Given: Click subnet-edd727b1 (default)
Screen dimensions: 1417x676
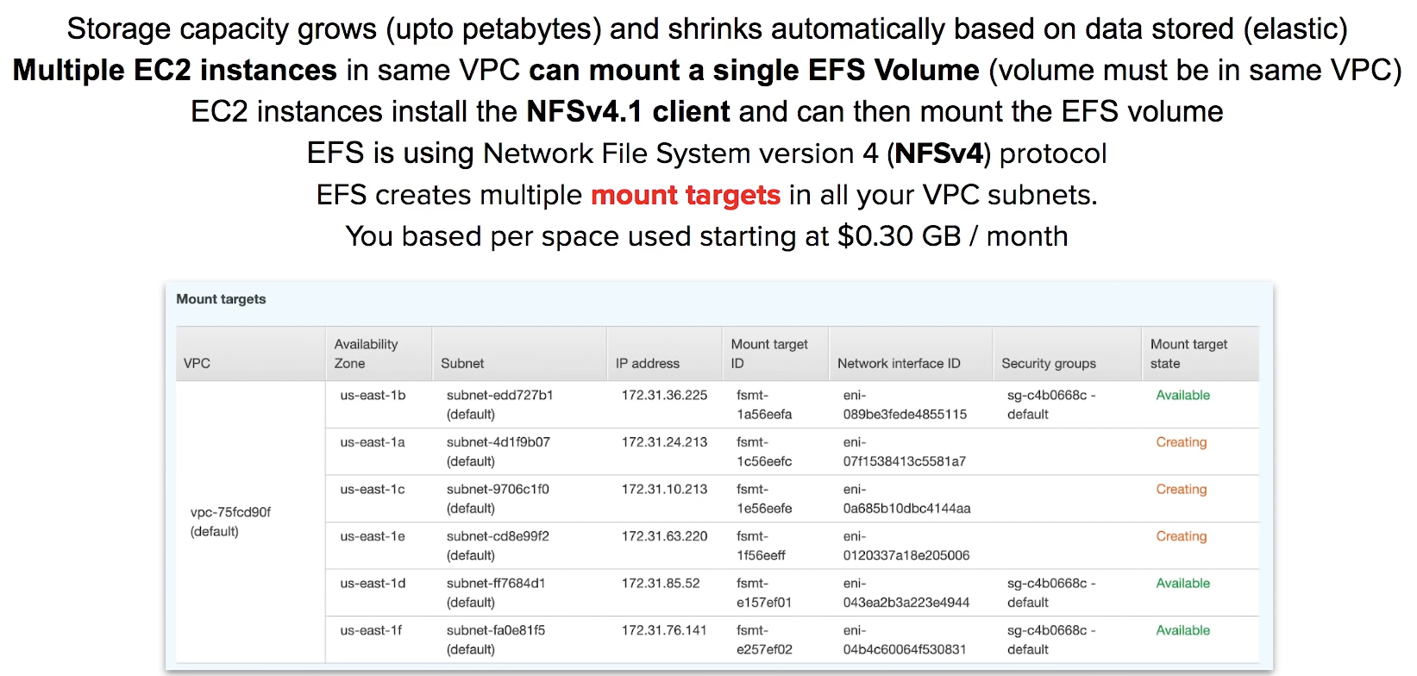Looking at the screenshot, I should click(499, 404).
